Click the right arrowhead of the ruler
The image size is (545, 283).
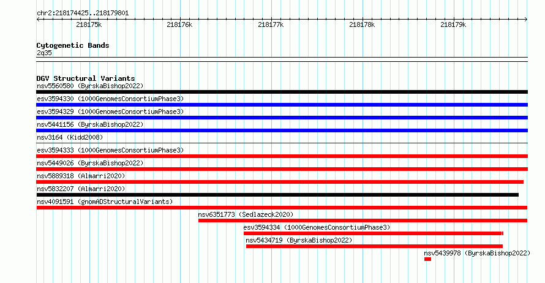(526, 20)
